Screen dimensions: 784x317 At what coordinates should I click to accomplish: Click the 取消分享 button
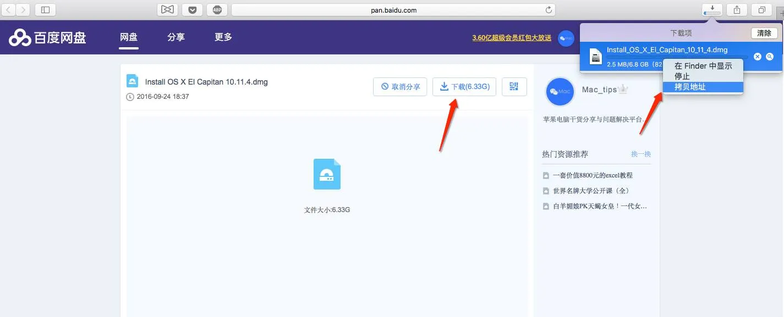pos(400,86)
